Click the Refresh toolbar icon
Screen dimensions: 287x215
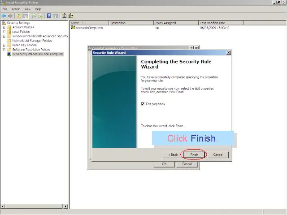34,16
